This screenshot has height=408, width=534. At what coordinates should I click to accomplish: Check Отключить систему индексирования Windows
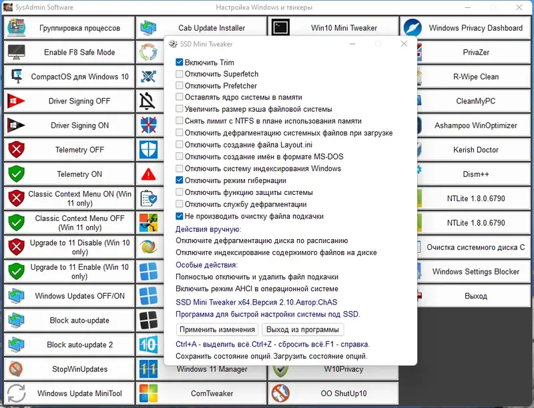click(x=179, y=168)
